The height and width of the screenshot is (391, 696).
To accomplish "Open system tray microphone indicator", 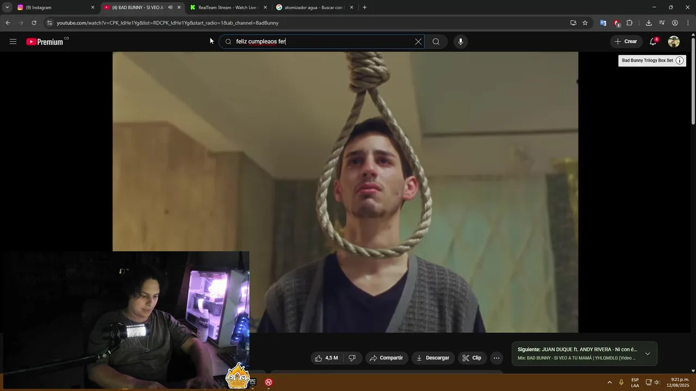I will pos(622,382).
